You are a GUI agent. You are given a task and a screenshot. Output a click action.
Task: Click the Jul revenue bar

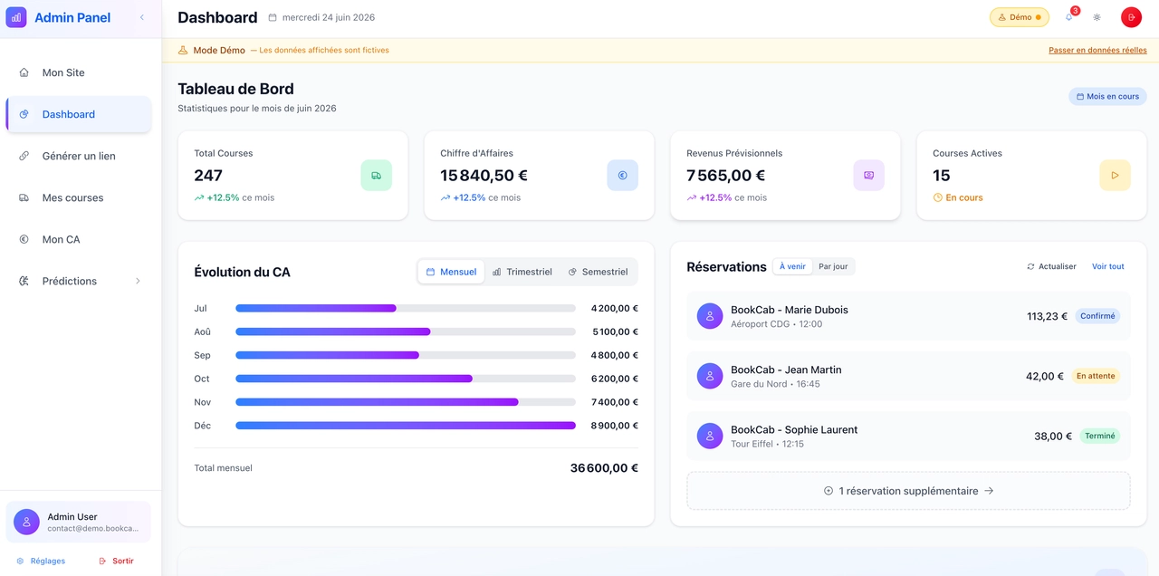pos(406,308)
